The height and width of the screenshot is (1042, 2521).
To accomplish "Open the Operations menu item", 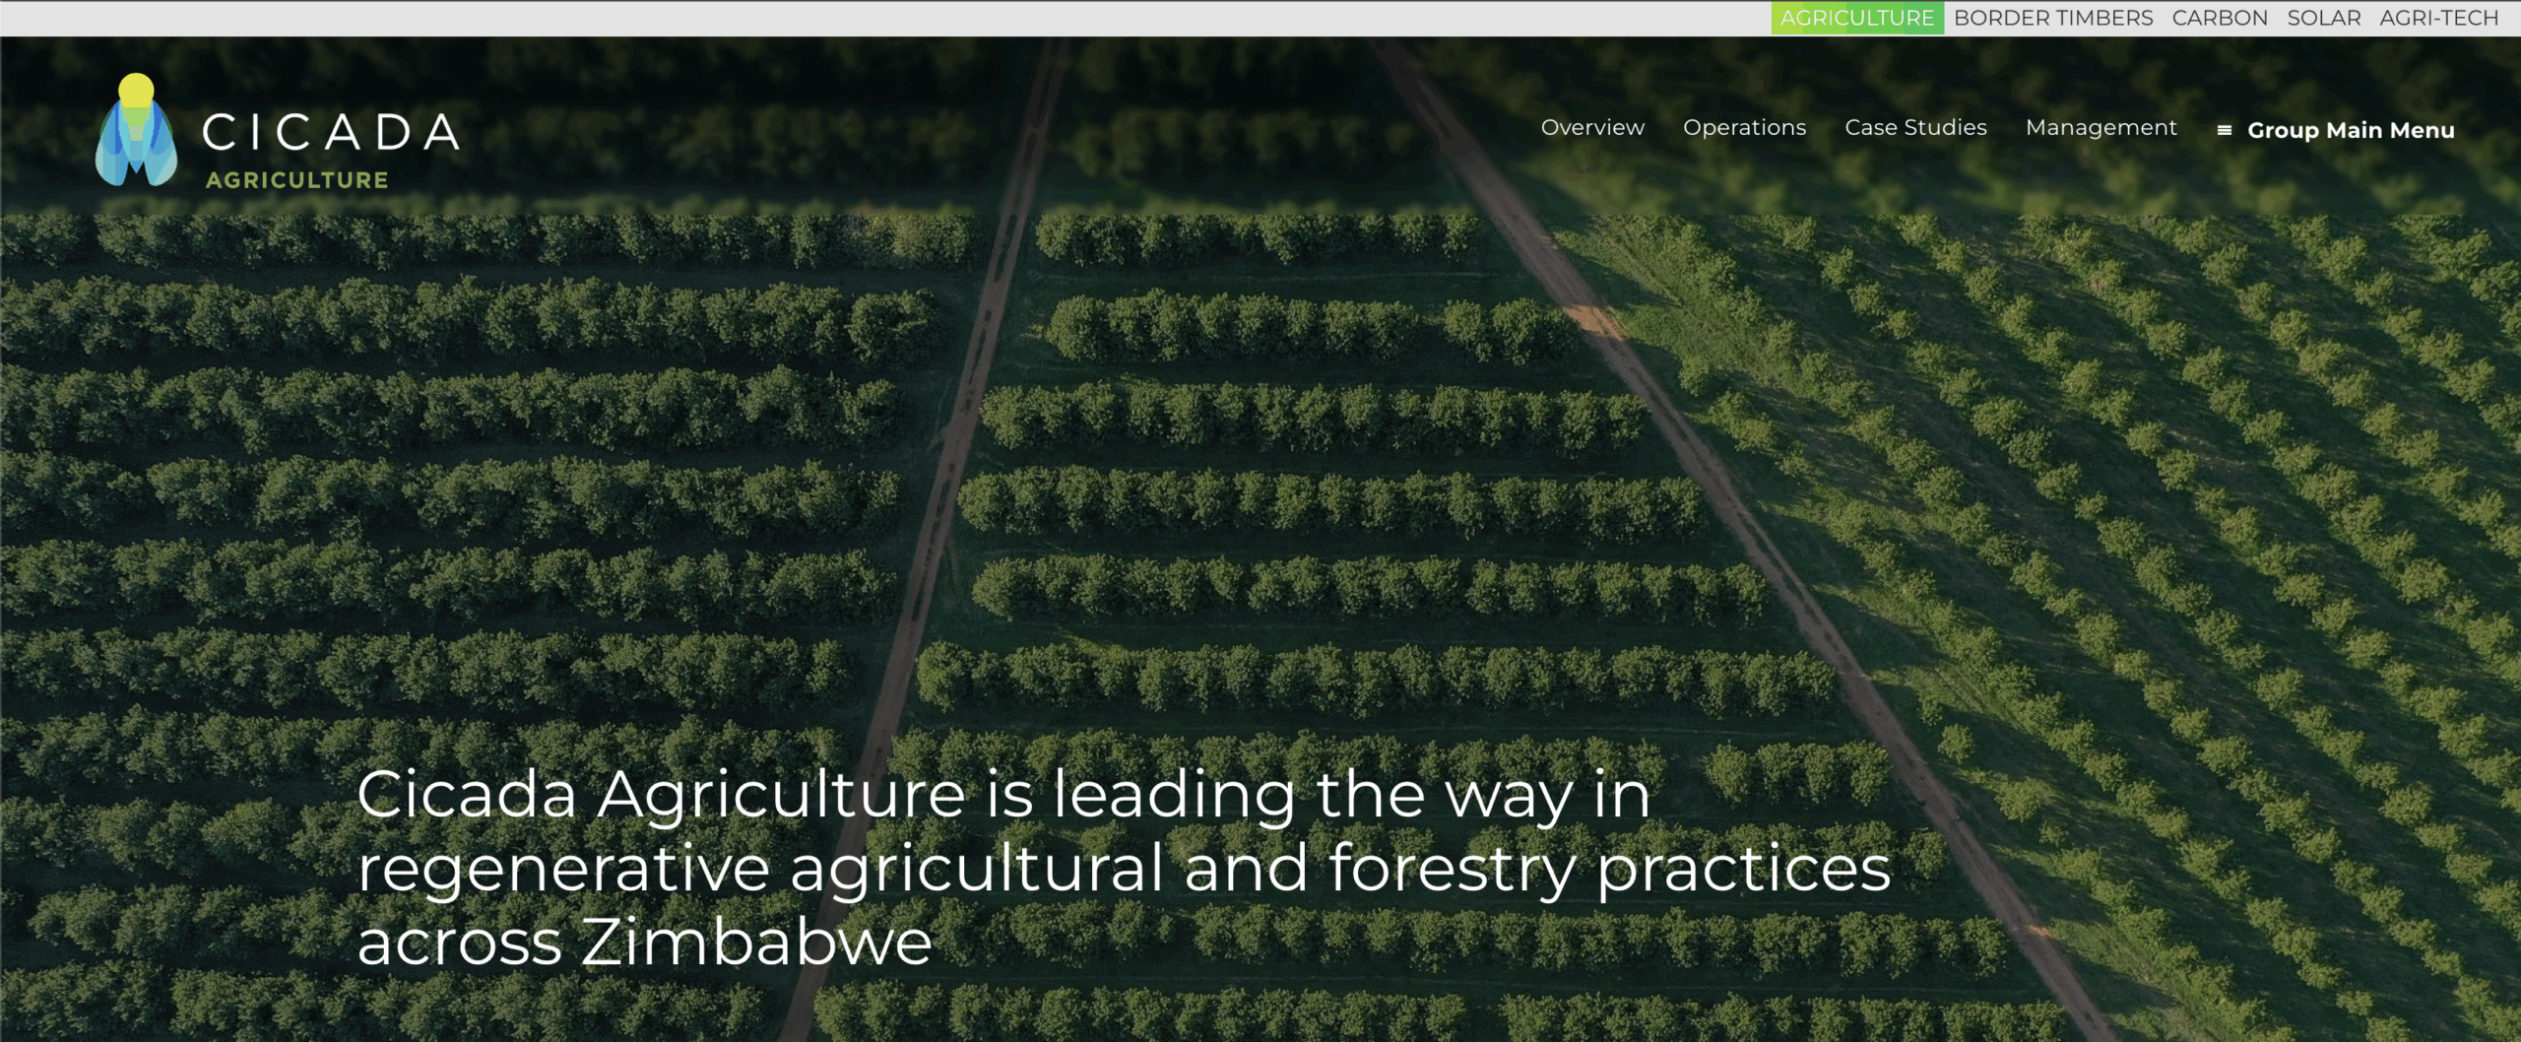I will (1744, 127).
